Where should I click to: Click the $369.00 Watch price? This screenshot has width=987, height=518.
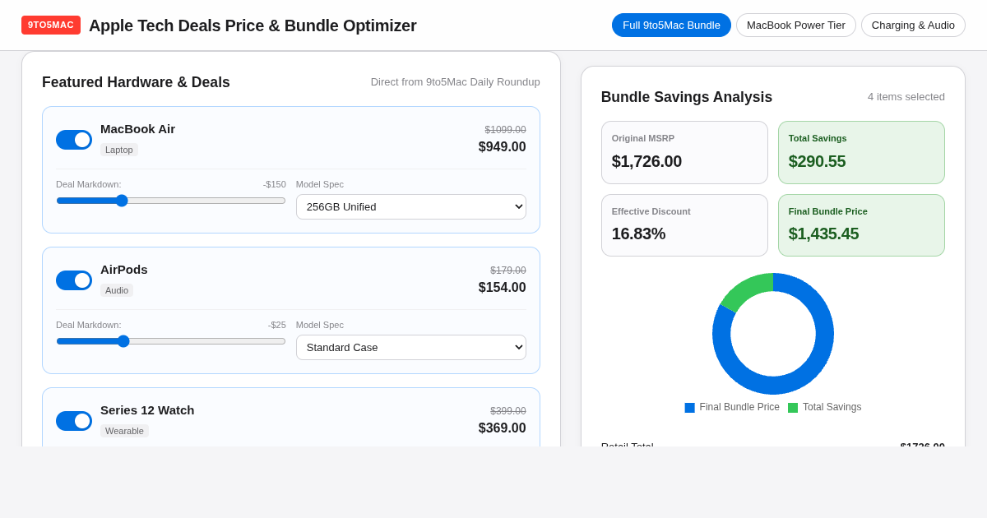pos(503,428)
